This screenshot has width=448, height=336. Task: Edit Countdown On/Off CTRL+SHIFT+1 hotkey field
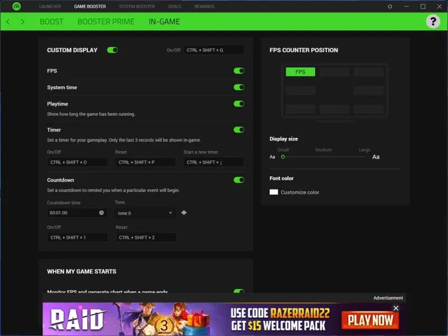coord(77,237)
